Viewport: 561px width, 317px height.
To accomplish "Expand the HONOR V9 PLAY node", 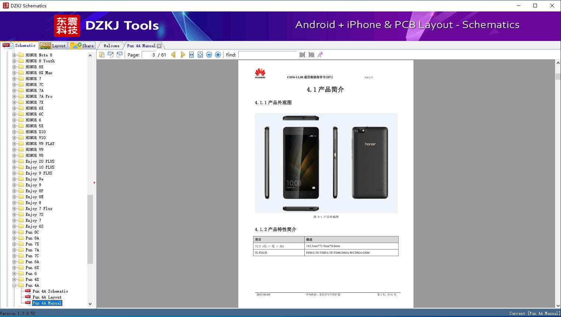I will tap(14, 144).
